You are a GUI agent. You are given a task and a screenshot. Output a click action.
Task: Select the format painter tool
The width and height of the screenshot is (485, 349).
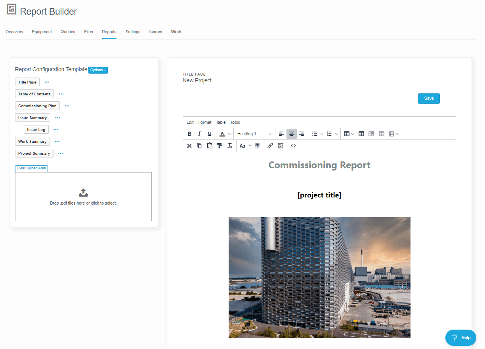point(220,146)
